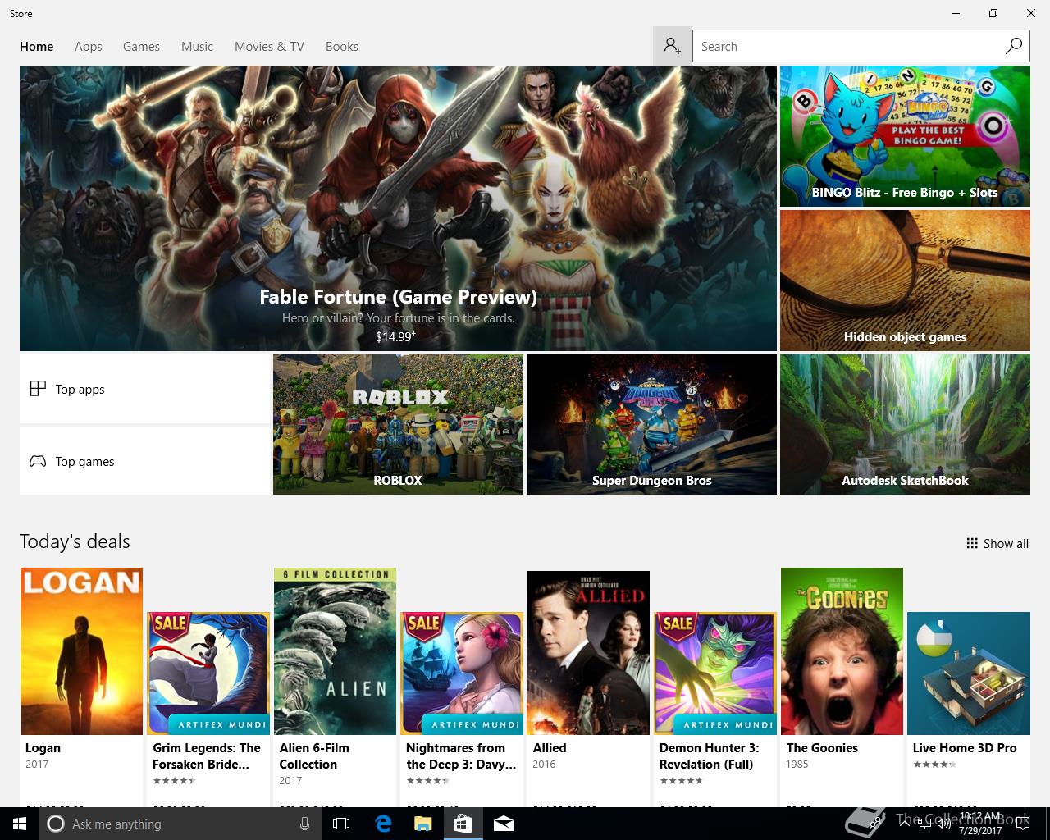Click the Top apps grid icon
Viewport: 1050px width, 840px height.
tap(38, 389)
